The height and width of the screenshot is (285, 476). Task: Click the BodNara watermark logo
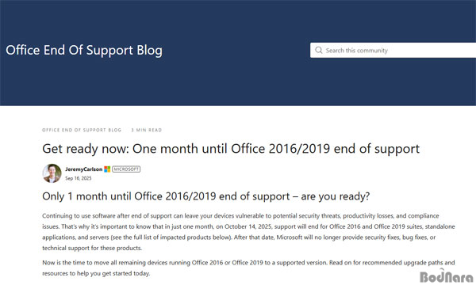447,276
